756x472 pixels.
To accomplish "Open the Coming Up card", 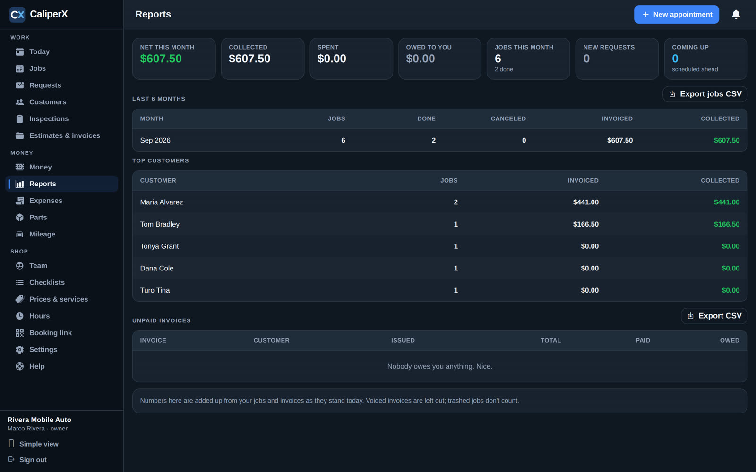I will (x=706, y=59).
